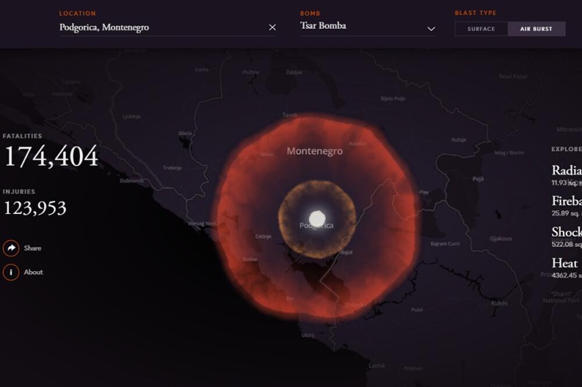Screen dimensions: 582x387
Task: Clear the Podgorica location with the X icon
Action: (x=272, y=27)
